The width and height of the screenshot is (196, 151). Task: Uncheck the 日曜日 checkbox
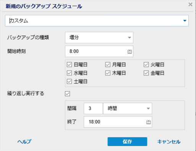tap(70, 65)
